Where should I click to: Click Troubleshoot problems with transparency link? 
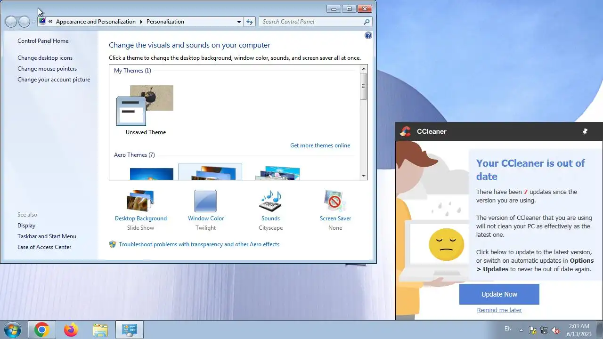(x=199, y=244)
